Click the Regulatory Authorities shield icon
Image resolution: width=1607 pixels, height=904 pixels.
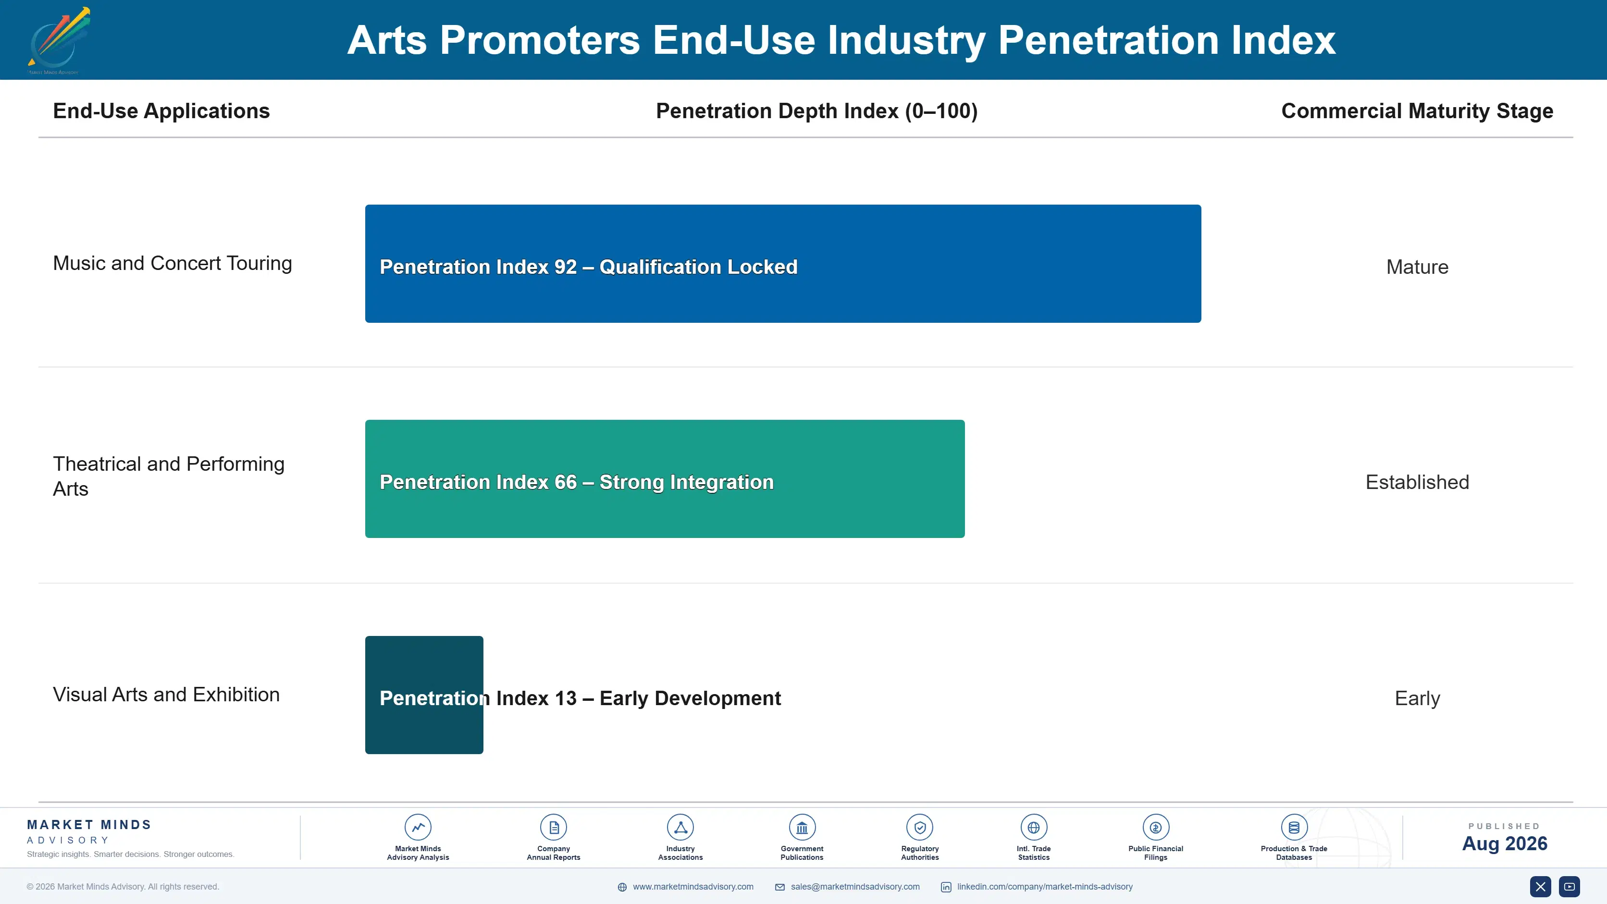click(919, 827)
